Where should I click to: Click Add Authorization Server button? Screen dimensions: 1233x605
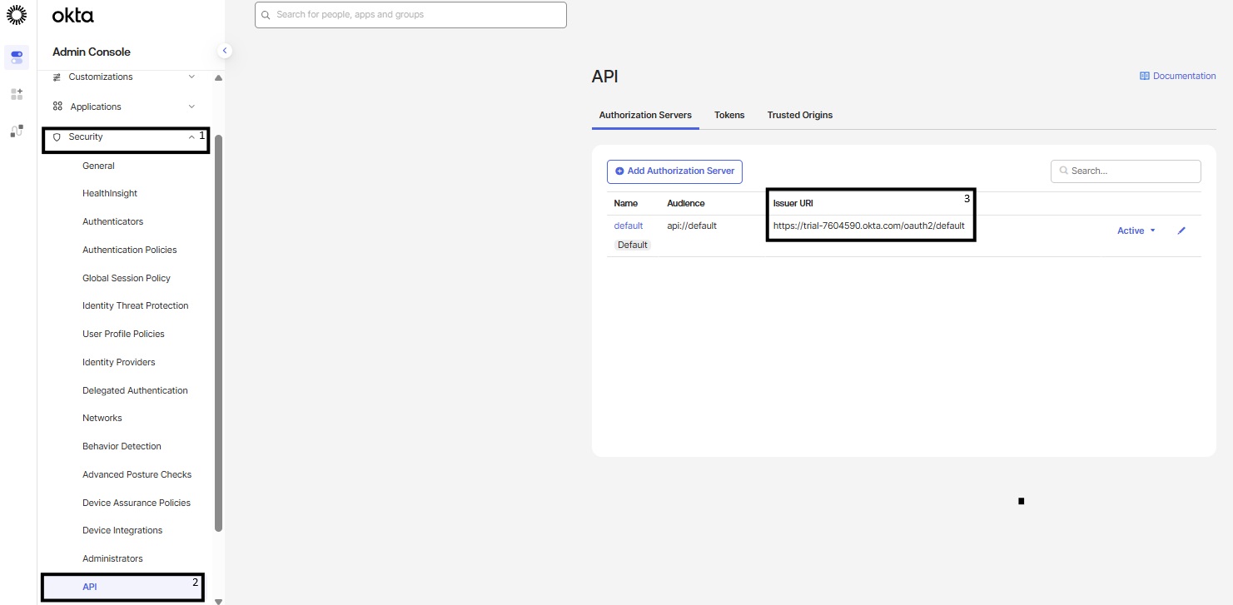point(674,171)
